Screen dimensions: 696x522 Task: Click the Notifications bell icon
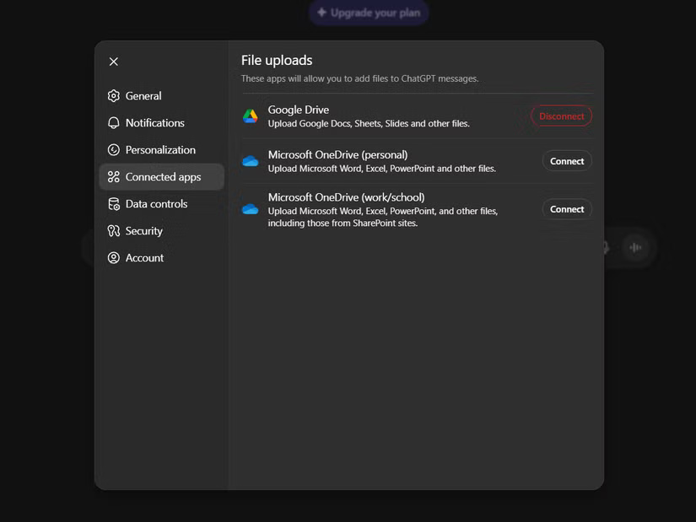tap(113, 122)
